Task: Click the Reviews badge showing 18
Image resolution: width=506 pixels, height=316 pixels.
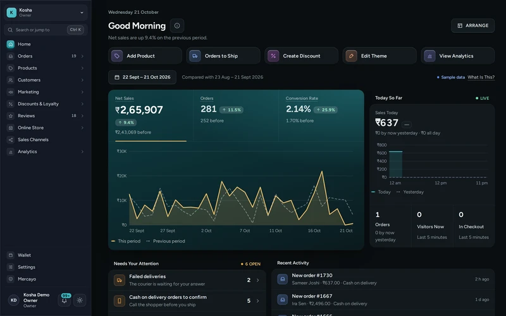Action: [74, 116]
